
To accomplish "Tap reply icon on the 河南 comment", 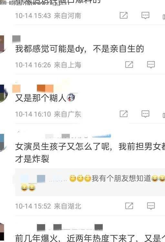I will (x=145, y=15).
